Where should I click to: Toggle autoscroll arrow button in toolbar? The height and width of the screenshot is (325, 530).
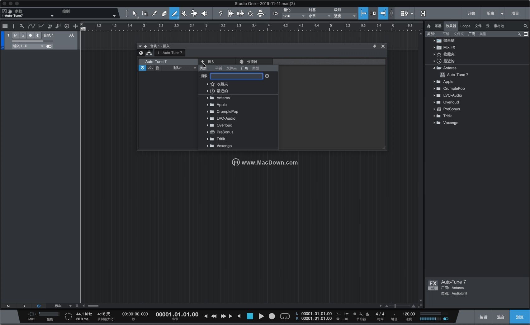click(383, 13)
